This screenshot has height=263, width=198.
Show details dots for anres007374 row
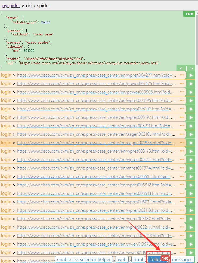[182, 168]
